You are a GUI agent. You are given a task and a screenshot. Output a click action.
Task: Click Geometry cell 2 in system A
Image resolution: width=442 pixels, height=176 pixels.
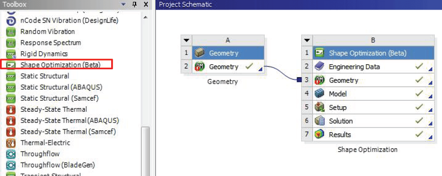click(228, 67)
